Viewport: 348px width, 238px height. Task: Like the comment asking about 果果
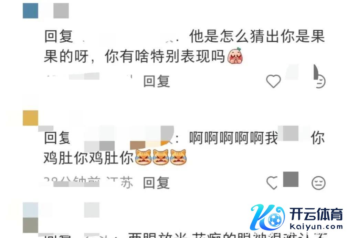[x=273, y=81]
